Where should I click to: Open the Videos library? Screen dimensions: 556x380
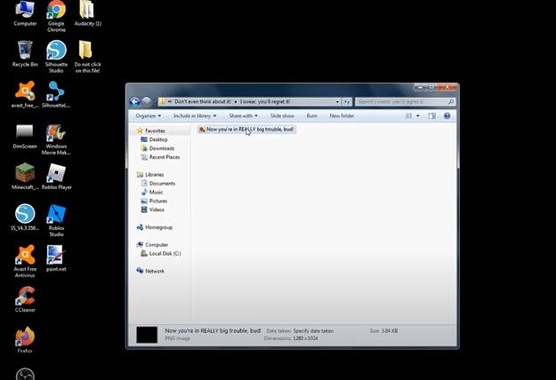[x=157, y=210]
